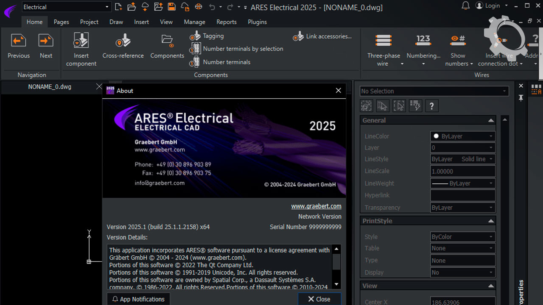543x305 pixels.
Task: Open the Cross-reference tool
Action: coord(123,42)
